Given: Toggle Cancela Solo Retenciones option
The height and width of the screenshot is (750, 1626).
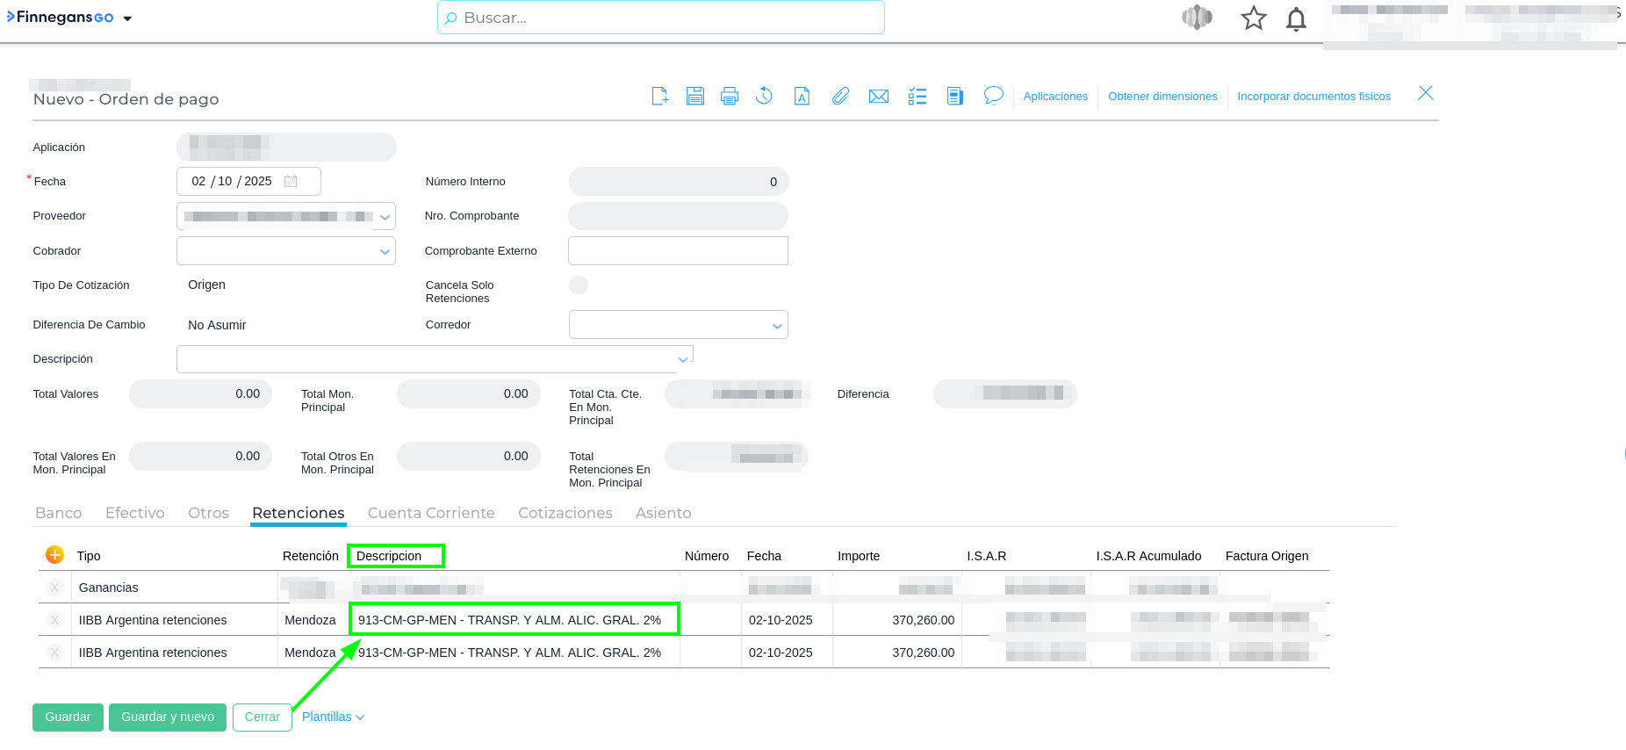Looking at the screenshot, I should pos(579,285).
